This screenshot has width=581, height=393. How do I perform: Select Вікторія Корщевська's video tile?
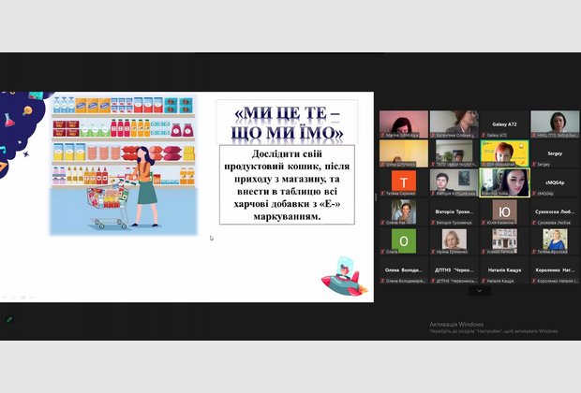tap(454, 182)
